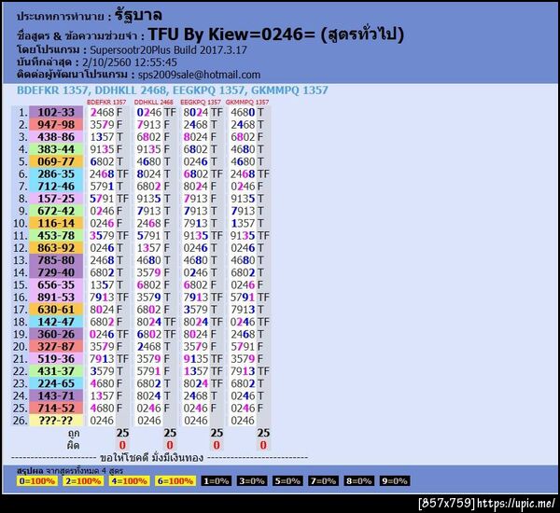Click the 5=0% summary badge
Screen dimensions: 560x513
click(287, 481)
